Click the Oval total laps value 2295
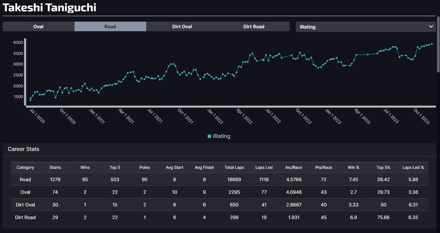The height and width of the screenshot is (233, 440). [234, 192]
